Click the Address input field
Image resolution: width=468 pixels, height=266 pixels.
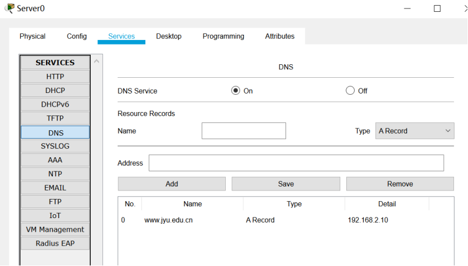click(x=296, y=163)
